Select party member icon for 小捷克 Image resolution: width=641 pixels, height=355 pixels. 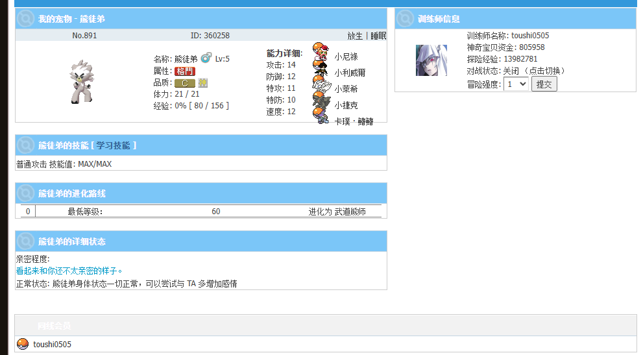(321, 101)
